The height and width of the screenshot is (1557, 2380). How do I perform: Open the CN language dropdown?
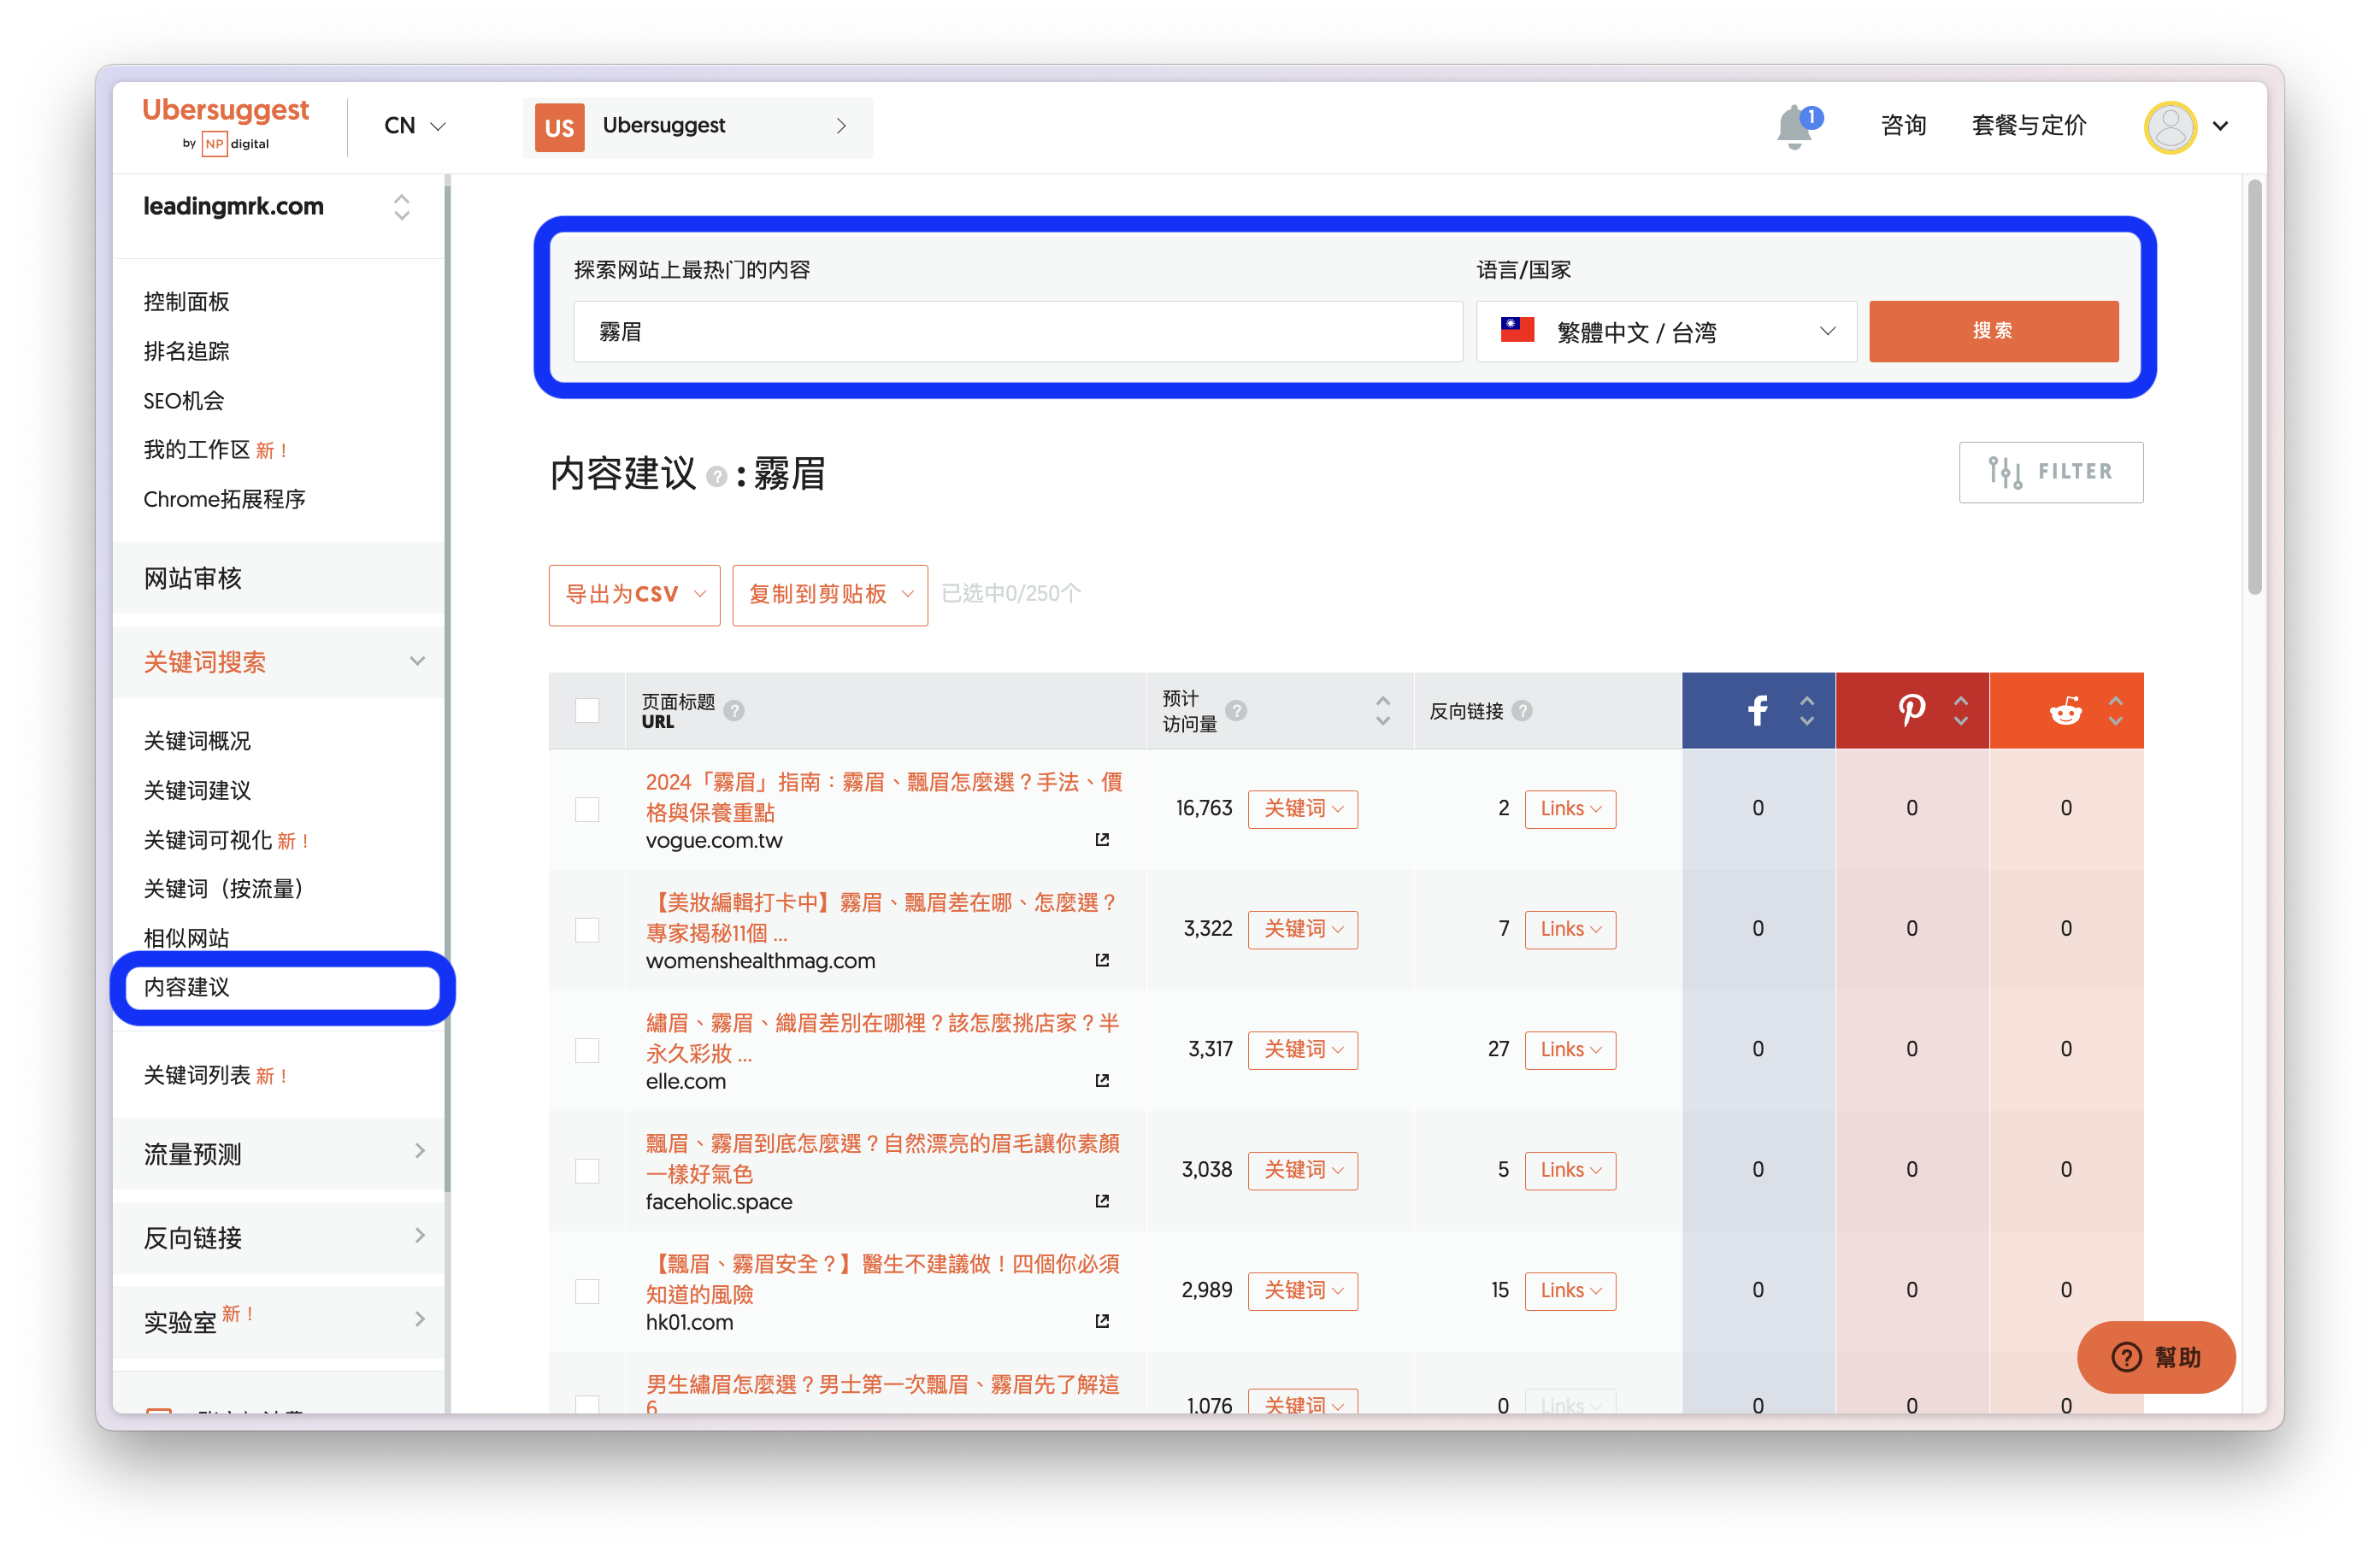click(x=414, y=126)
